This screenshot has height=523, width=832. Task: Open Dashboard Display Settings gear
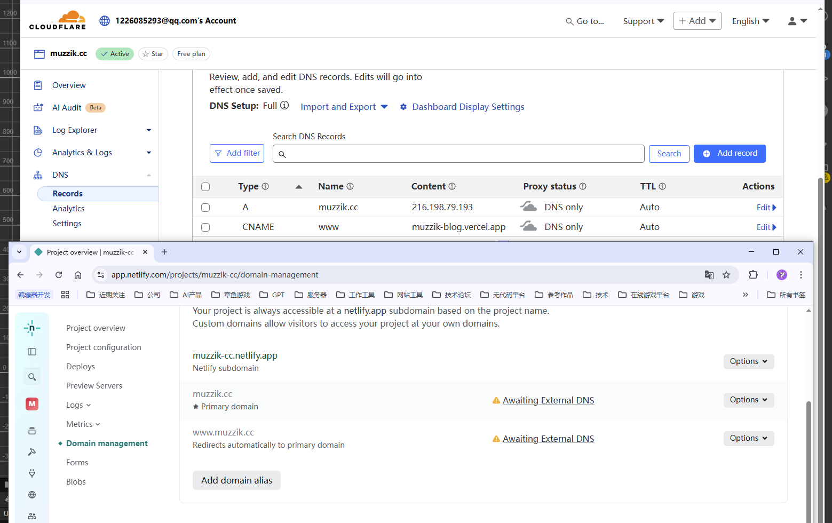tap(403, 107)
